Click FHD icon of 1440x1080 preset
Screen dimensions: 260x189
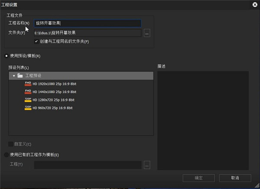coord(28,92)
